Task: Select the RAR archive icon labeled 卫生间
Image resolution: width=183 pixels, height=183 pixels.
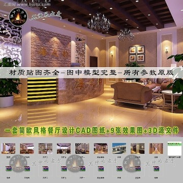Action: pos(138,169)
